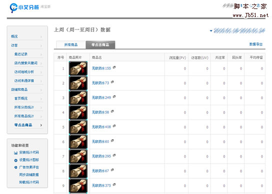
Task: Expand the 店铺和商品 sidebar chevron
Action: [x=41, y=90]
